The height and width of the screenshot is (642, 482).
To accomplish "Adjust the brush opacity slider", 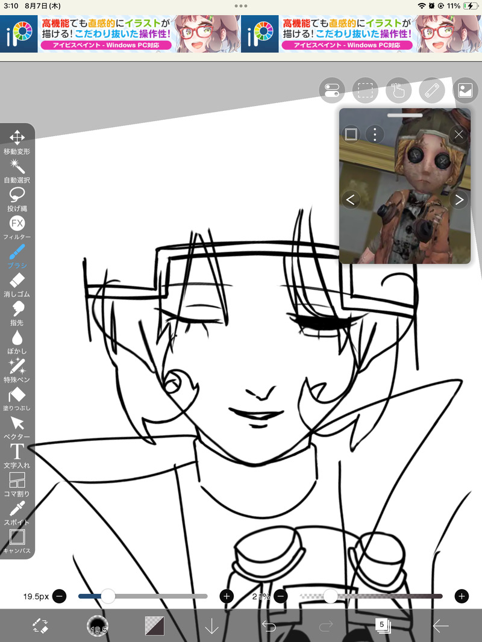I will (x=371, y=596).
